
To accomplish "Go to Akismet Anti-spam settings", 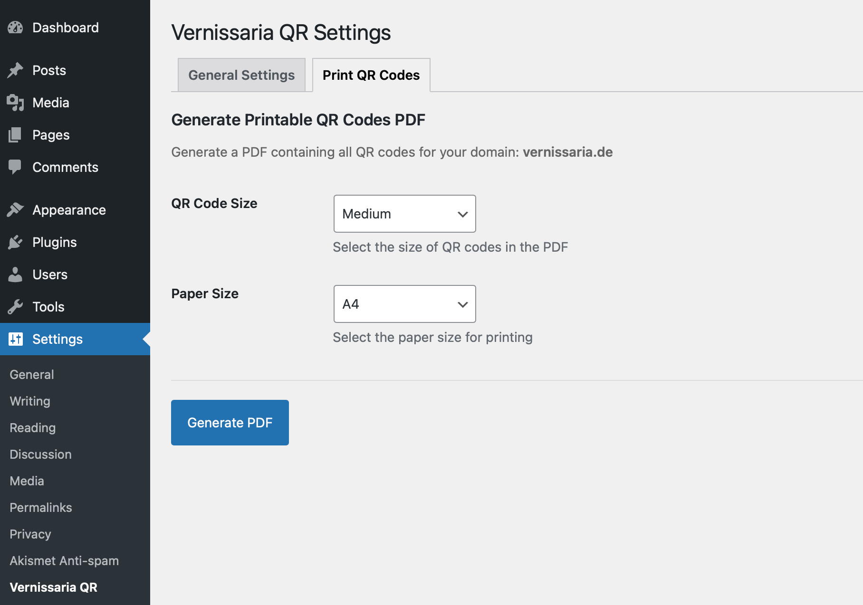I will 64,561.
